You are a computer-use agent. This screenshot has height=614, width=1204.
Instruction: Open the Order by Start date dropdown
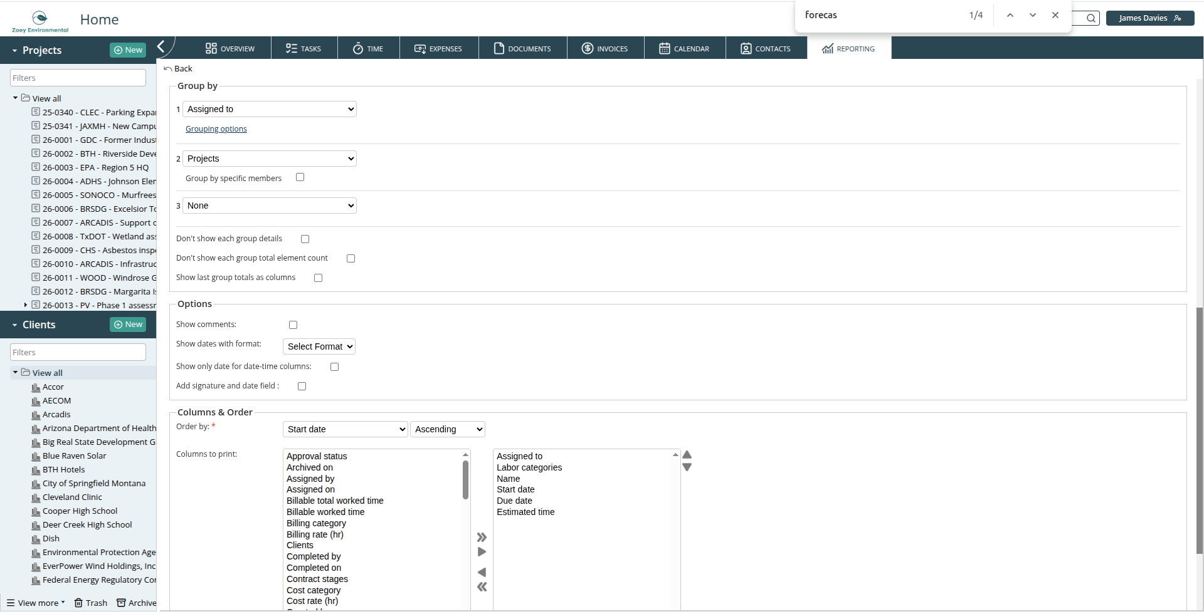346,429
